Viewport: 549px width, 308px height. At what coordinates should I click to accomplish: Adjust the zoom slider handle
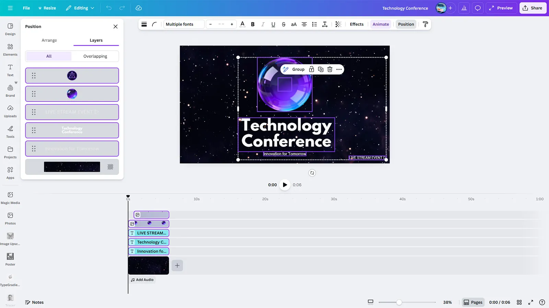point(399,302)
